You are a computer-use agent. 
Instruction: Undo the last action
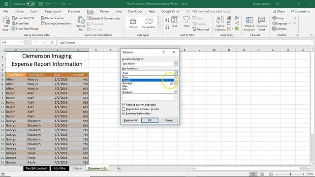click(47, 4)
